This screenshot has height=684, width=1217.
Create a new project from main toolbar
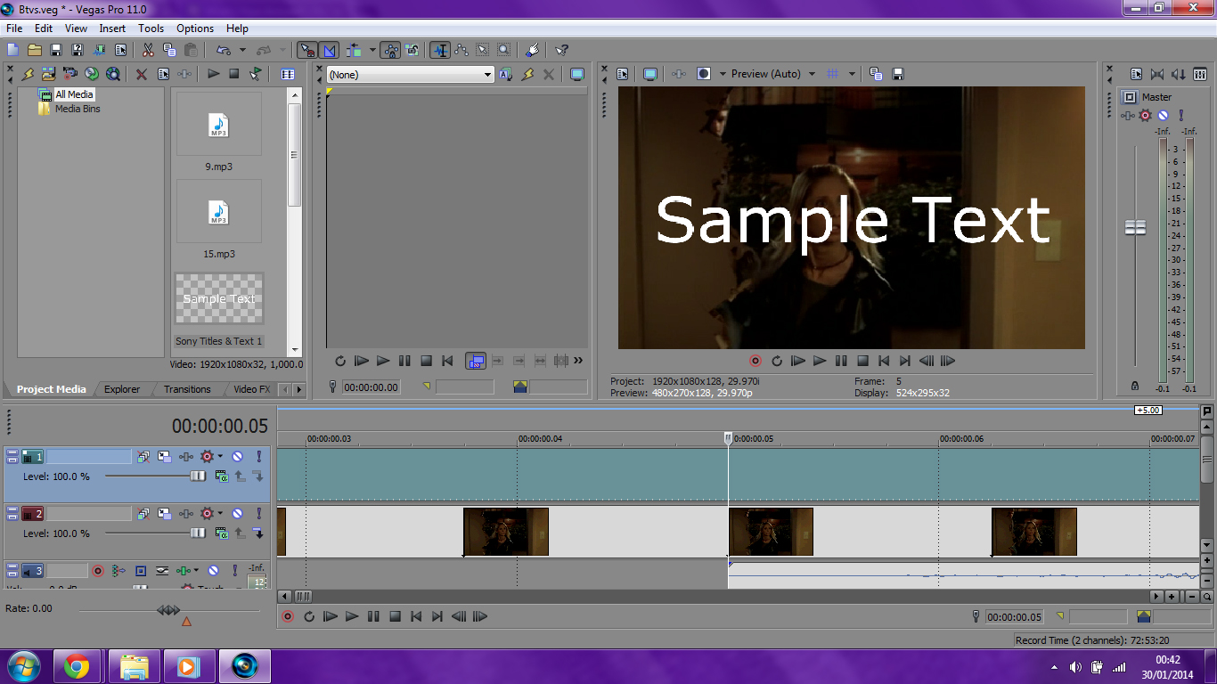coord(12,50)
